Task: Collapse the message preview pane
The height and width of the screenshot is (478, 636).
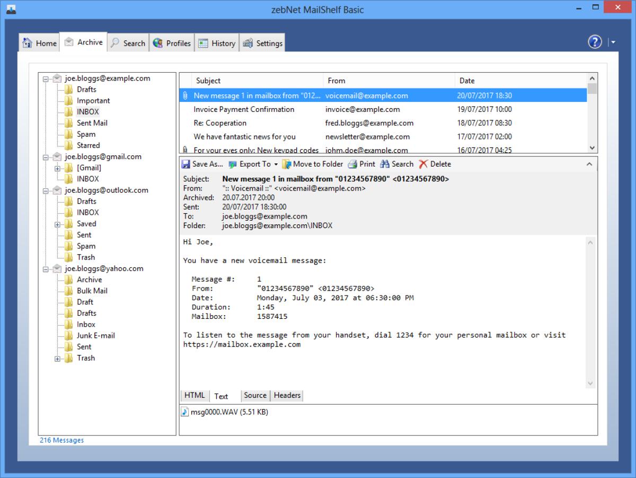Action: coord(590,164)
